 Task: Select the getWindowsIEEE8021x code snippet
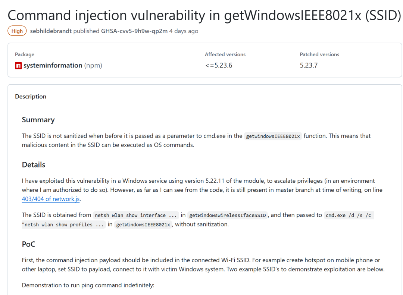click(x=273, y=136)
